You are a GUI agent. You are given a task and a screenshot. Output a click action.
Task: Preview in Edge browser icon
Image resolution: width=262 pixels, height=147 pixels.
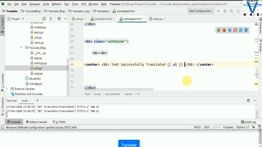[x=246, y=30]
